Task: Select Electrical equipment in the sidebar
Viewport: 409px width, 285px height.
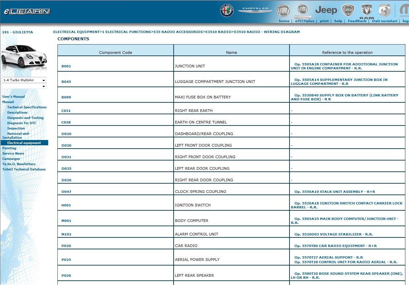Action: click(x=24, y=143)
